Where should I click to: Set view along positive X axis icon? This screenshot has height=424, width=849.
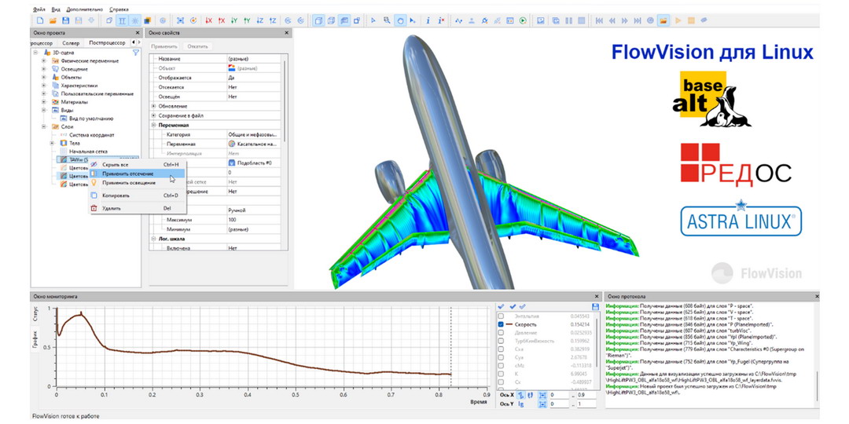[222, 20]
